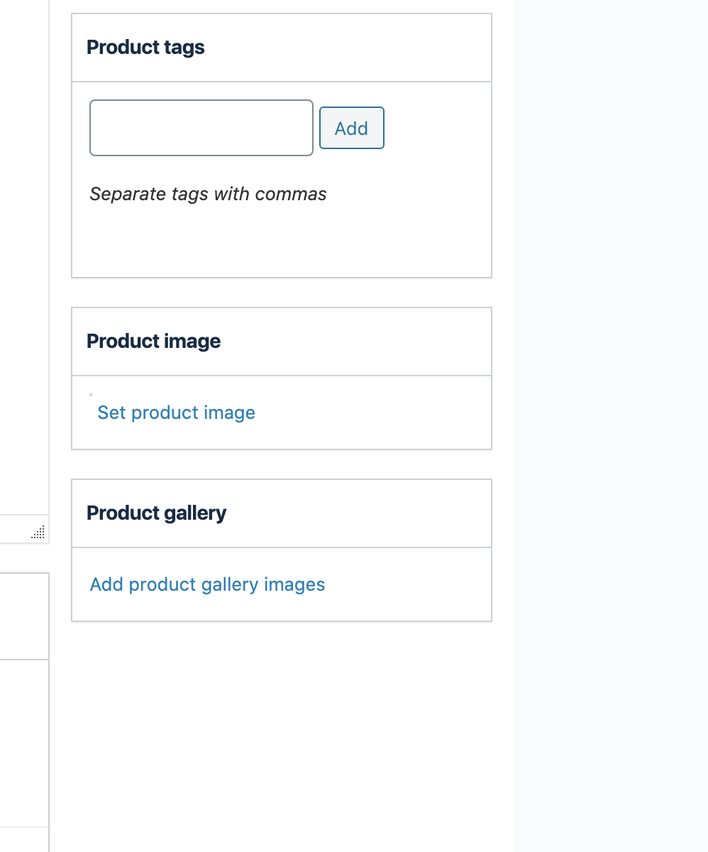Viewport: 708px width, 852px height.
Task: Click the gray page background right of panels
Action: [610, 426]
